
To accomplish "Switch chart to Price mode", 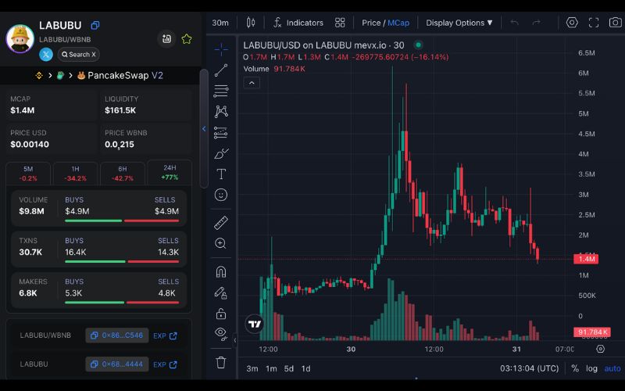I will [371, 23].
